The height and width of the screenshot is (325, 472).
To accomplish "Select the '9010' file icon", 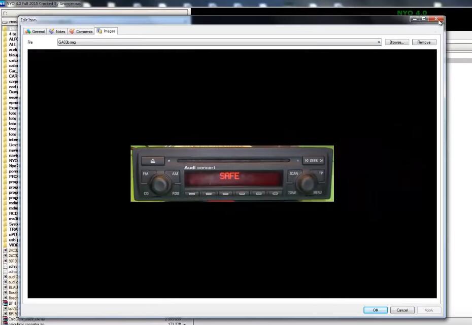I will coord(5,261).
